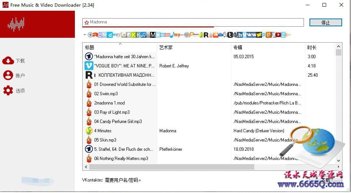351x193 pixels.
Task: Toggle the orange SoundCloud source icon
Action: pyautogui.click(x=215, y=35)
